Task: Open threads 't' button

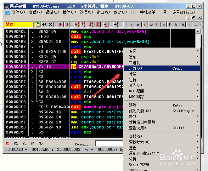Action: click(x=145, y=25)
